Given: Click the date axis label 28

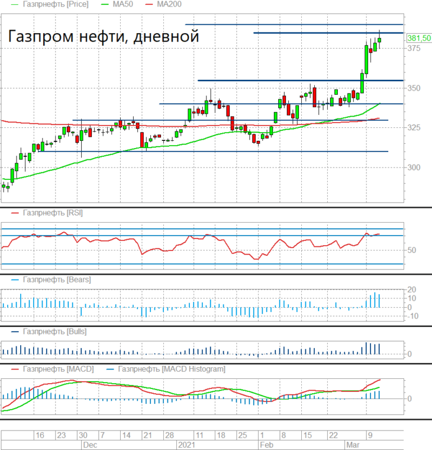Looking at the screenshot, I should 169,435.
